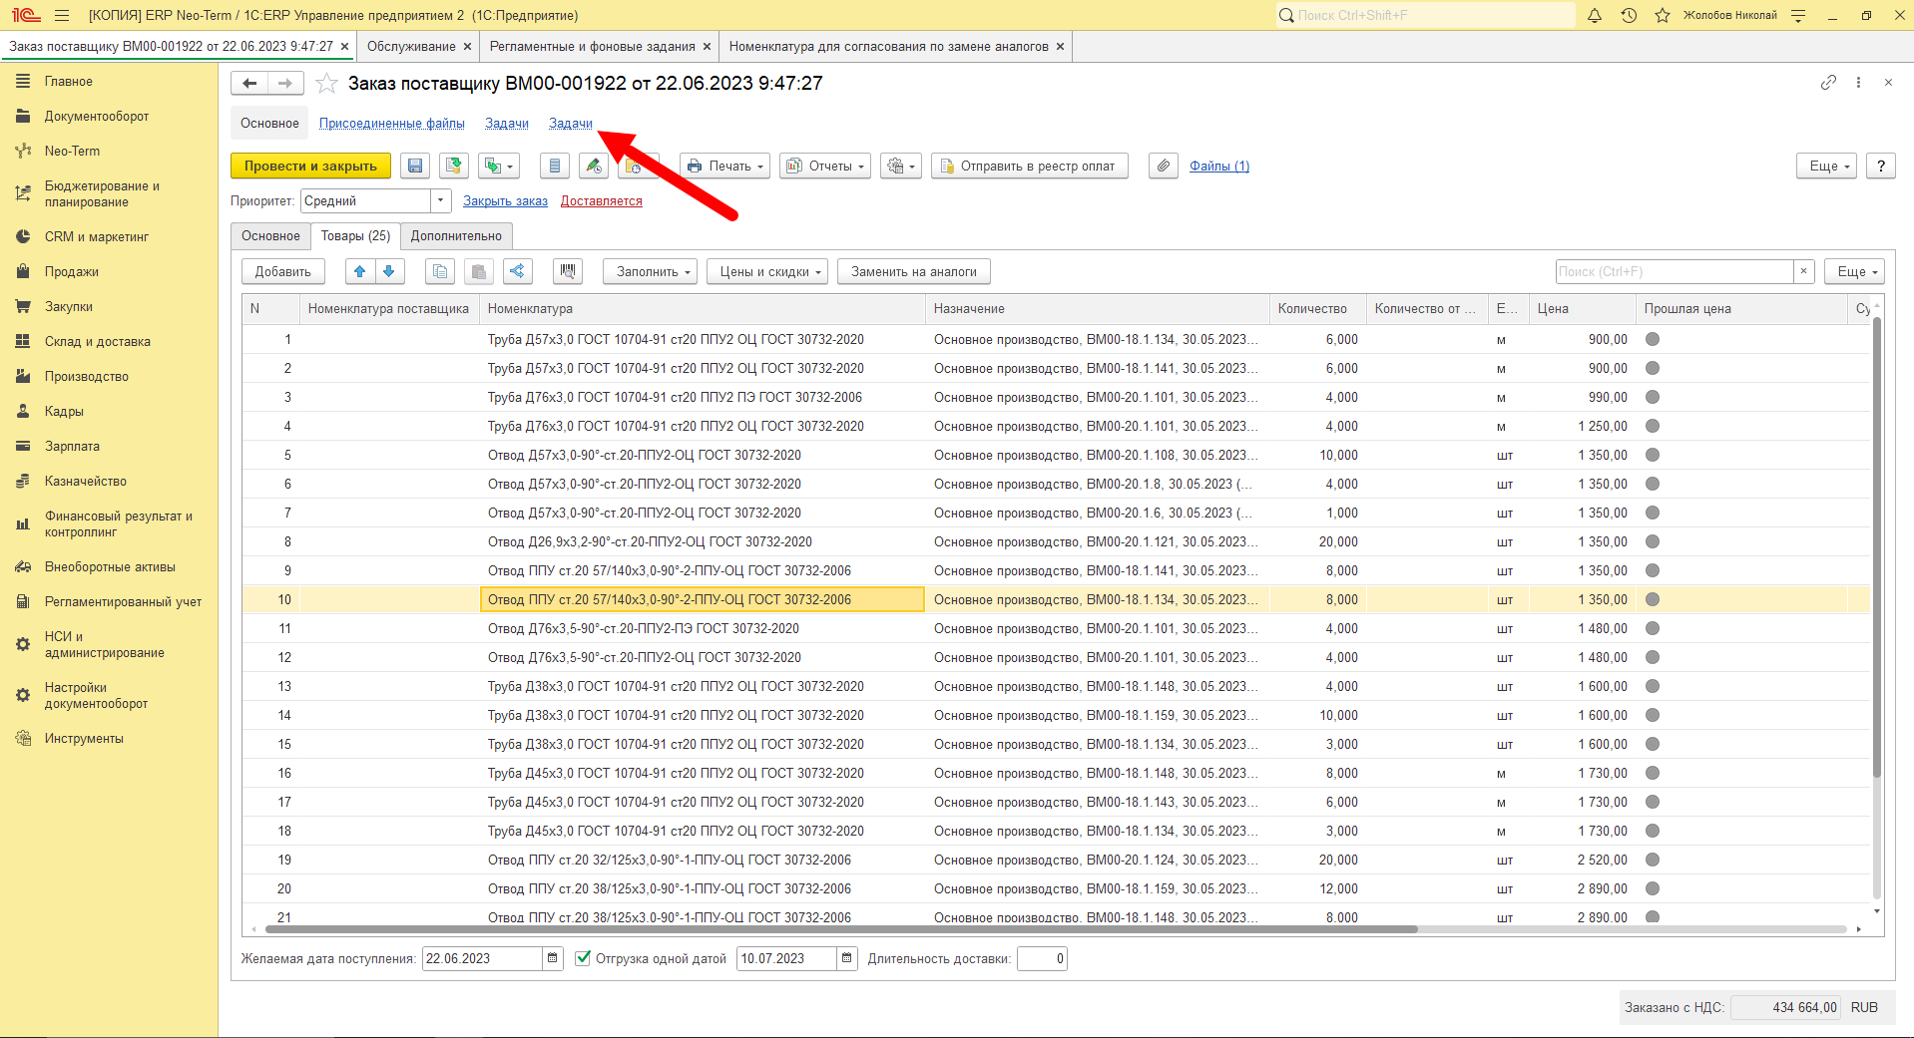The width and height of the screenshot is (1914, 1038).
Task: Switch to the inner Основное tab
Action: point(270,236)
